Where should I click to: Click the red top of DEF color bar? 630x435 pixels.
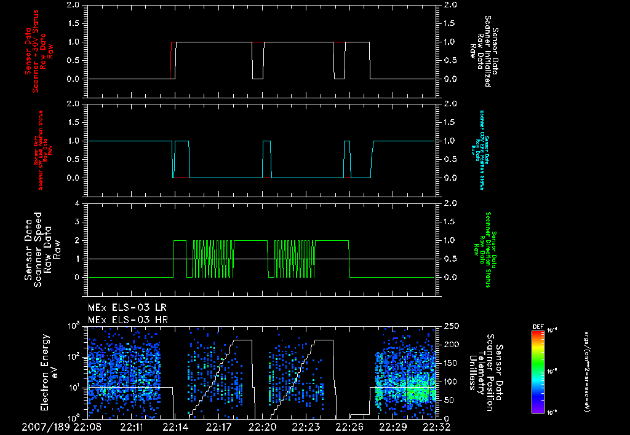coord(538,332)
